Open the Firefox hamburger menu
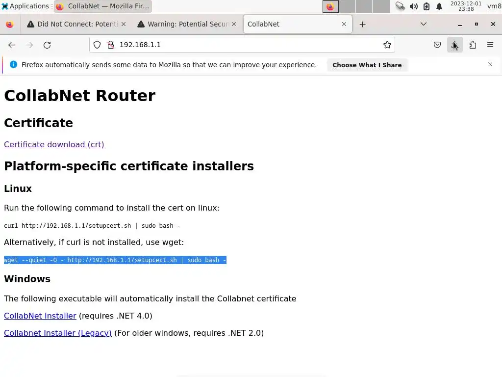 (490, 45)
